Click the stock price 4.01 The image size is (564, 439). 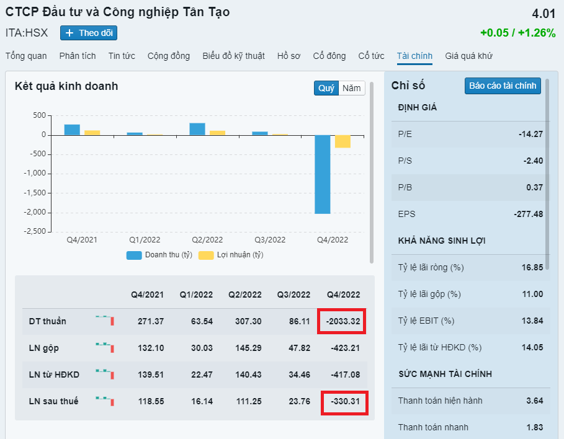(x=544, y=14)
